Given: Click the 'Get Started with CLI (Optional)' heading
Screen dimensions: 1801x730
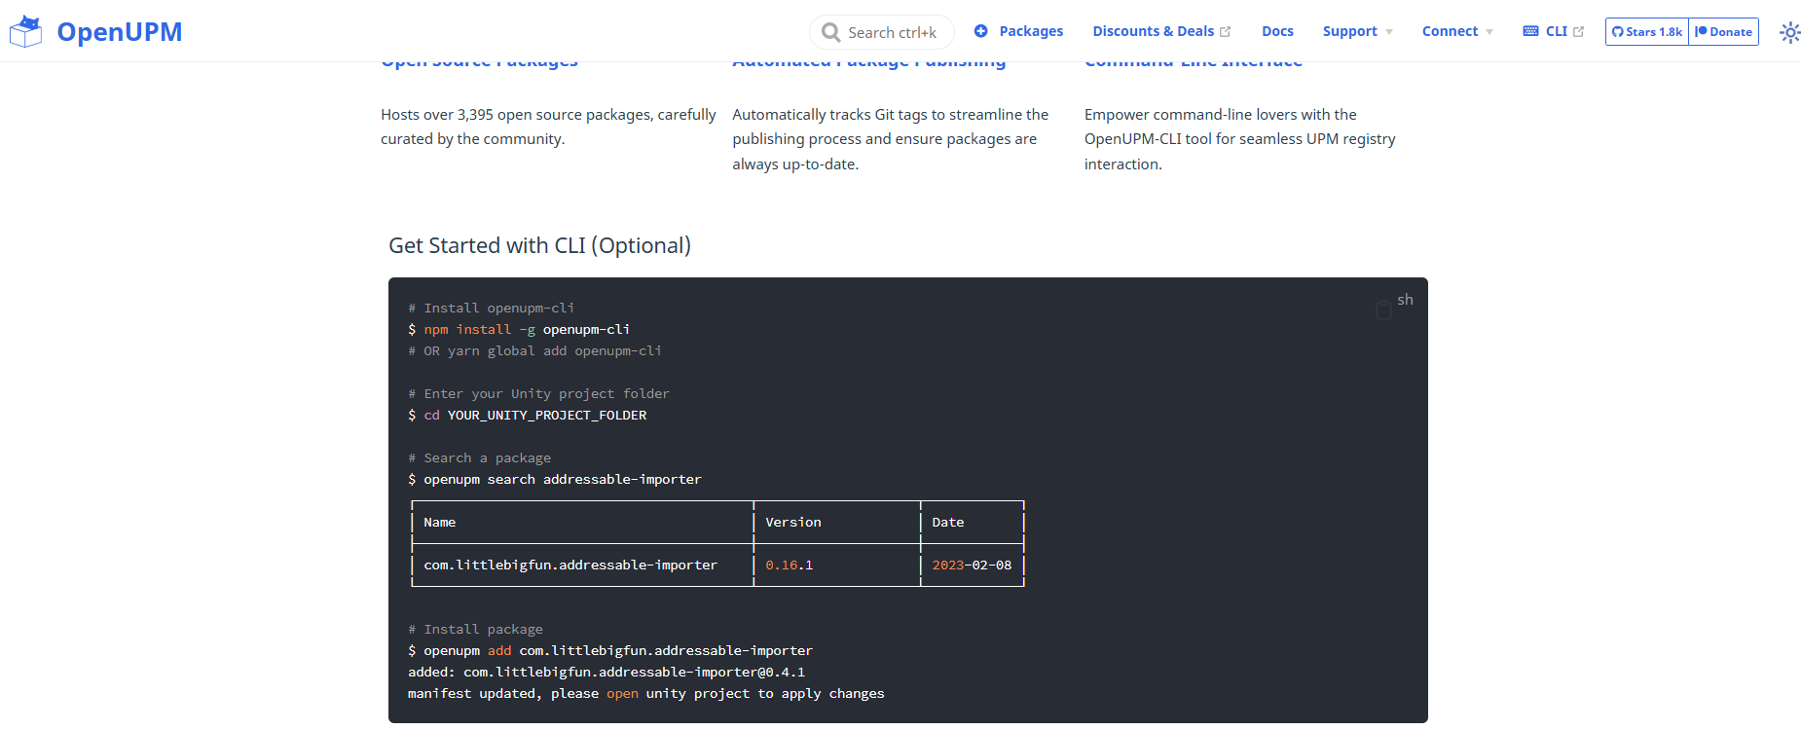Looking at the screenshot, I should coord(539,245).
